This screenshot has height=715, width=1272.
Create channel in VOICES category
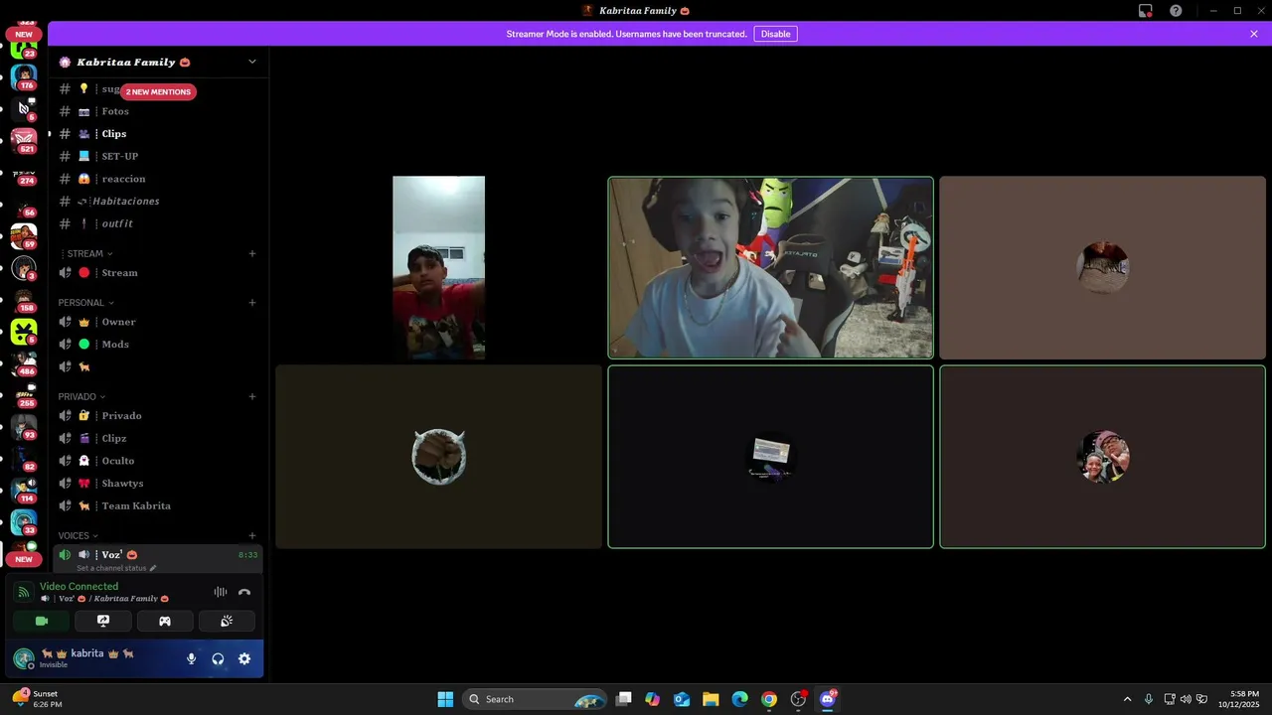tap(252, 536)
